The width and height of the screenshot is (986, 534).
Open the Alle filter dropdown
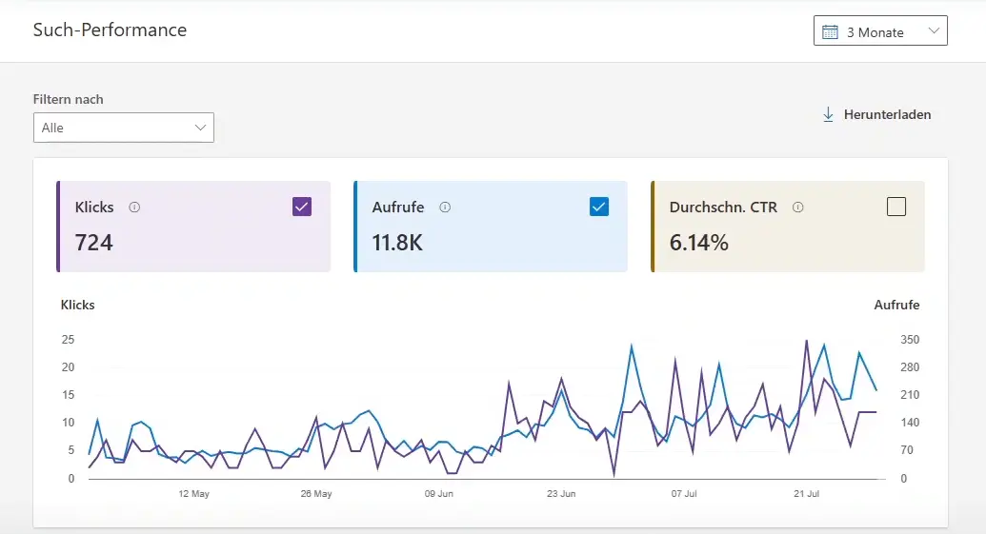pyautogui.click(x=124, y=128)
